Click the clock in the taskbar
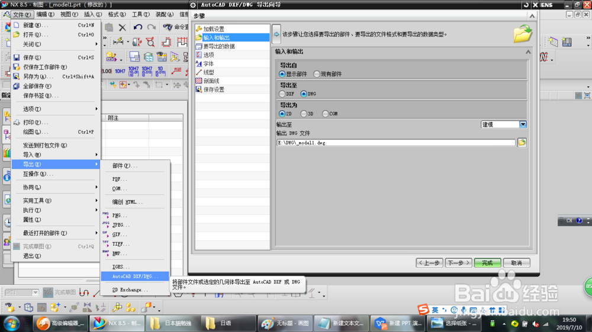Viewport: 592px width, 332px height. coord(568,324)
